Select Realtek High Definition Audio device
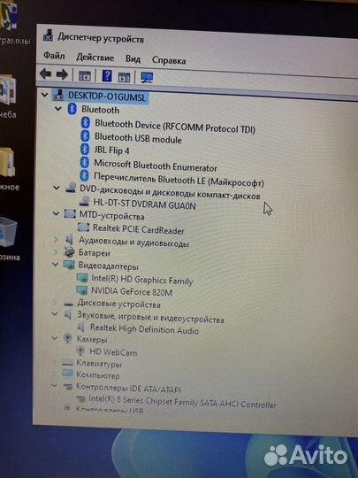 click(x=144, y=329)
